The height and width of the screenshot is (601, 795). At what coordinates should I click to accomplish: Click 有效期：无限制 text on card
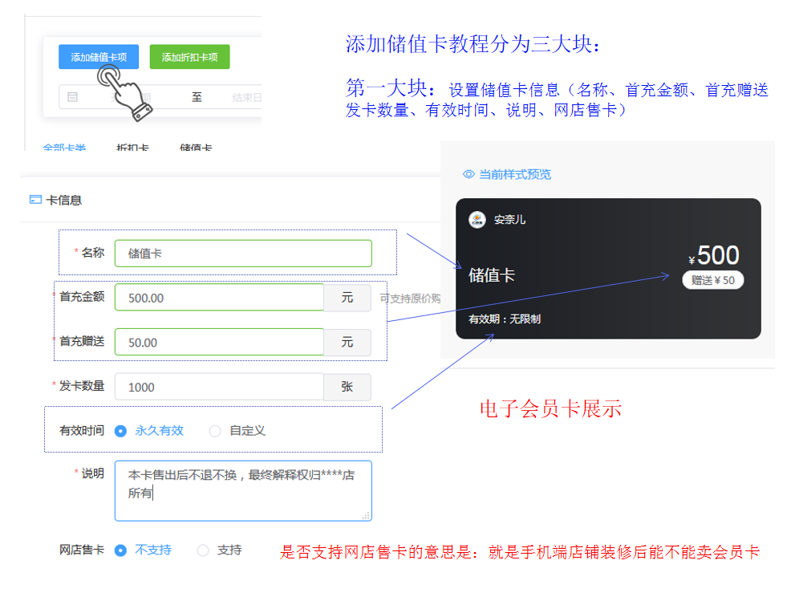coord(505,319)
